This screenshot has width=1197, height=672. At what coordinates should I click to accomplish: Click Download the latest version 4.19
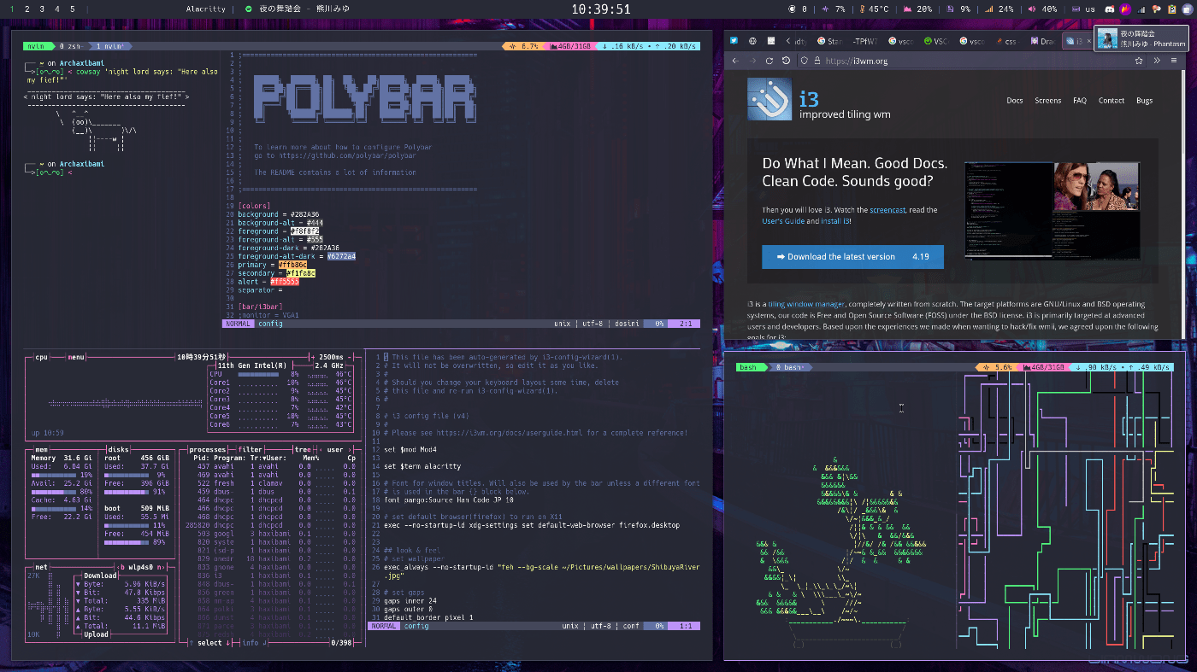tap(852, 256)
